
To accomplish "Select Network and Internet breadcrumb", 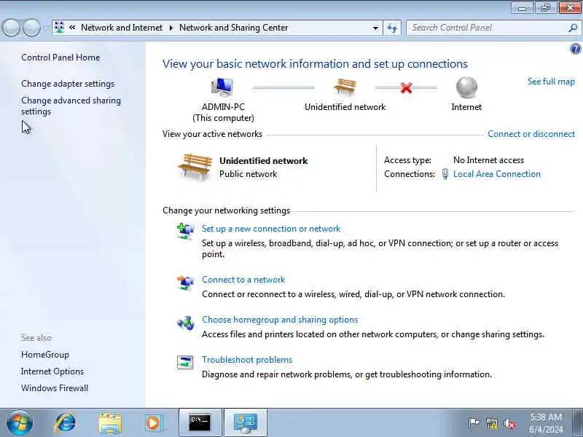I will tap(122, 28).
